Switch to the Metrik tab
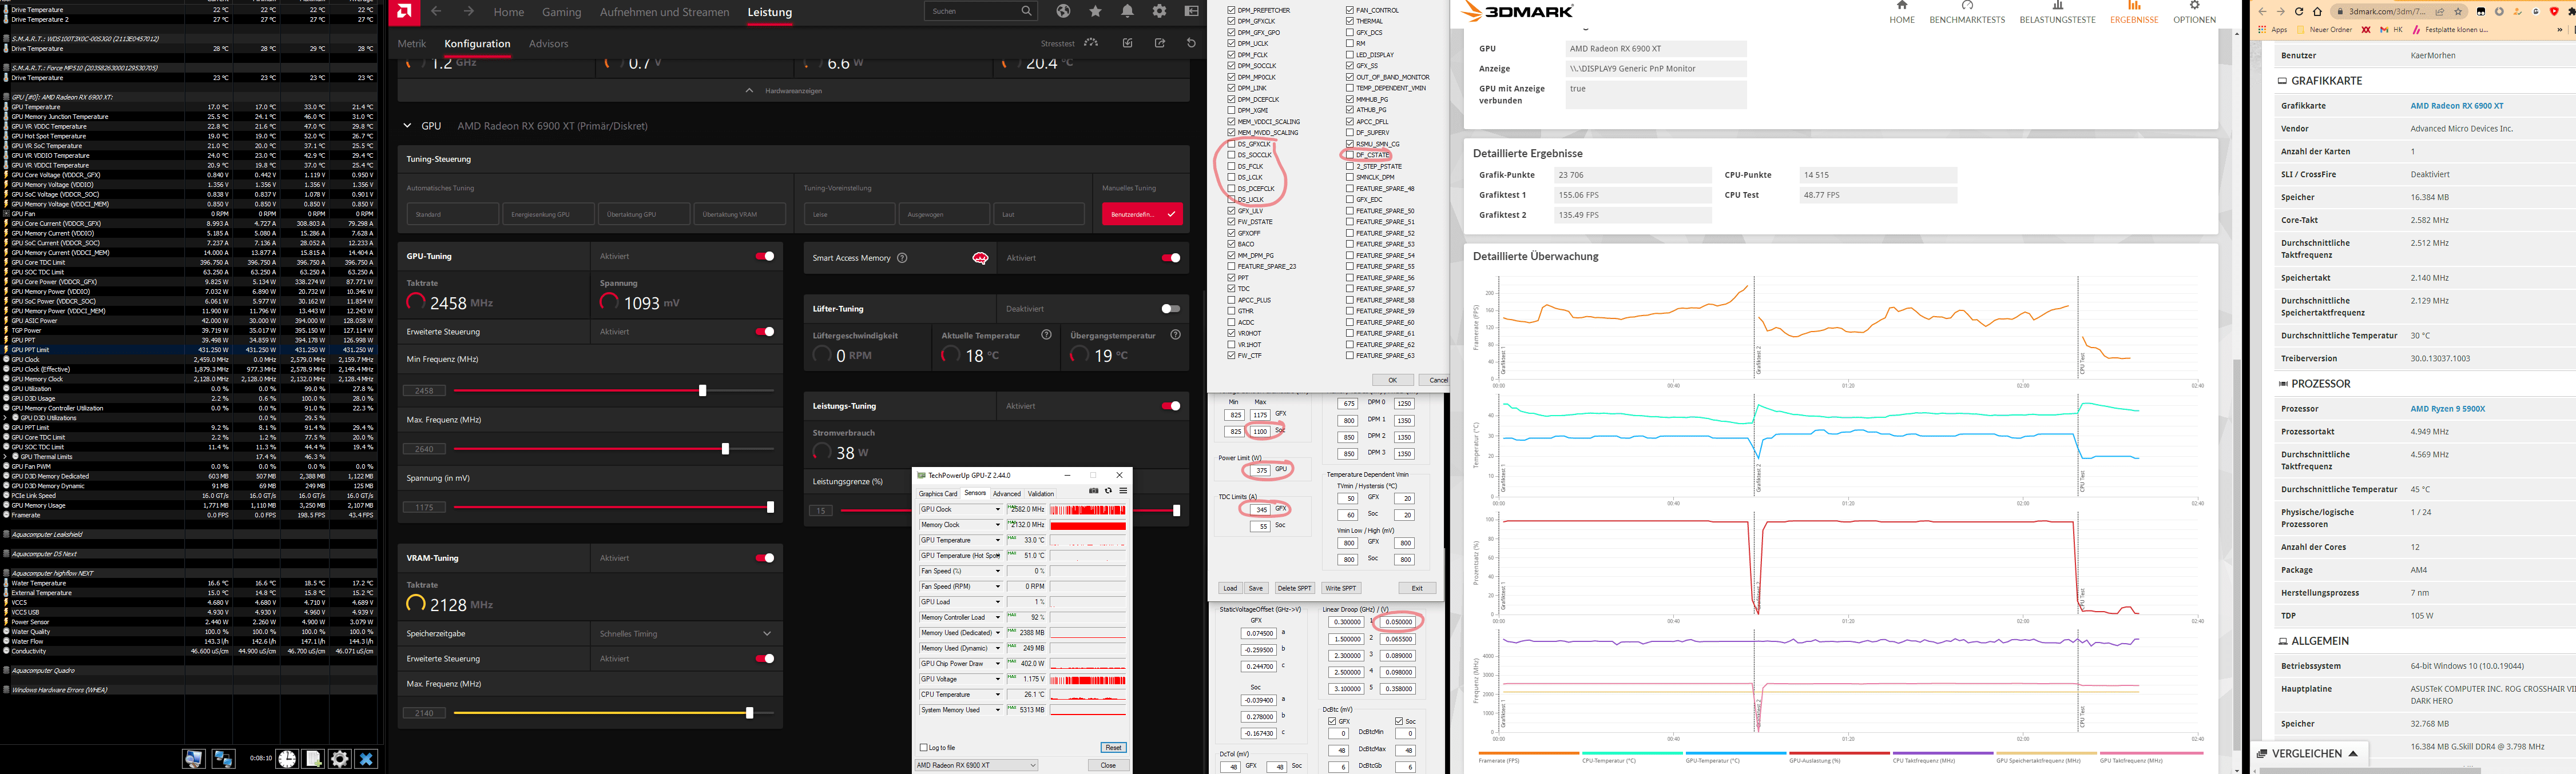2576x774 pixels. coord(411,44)
